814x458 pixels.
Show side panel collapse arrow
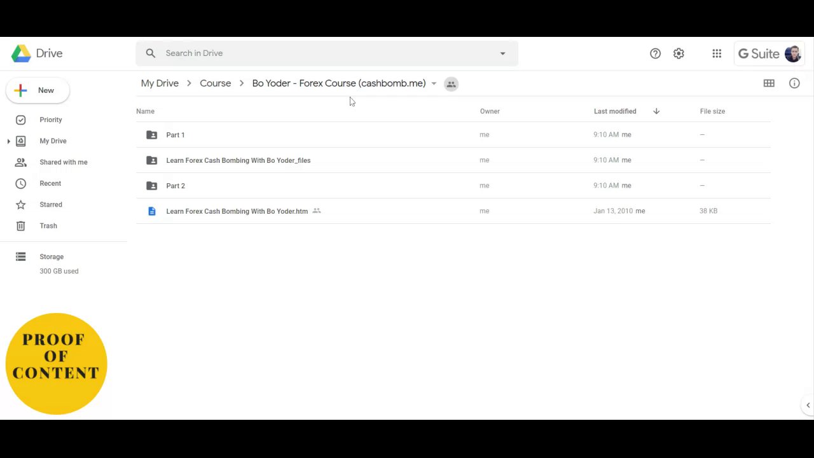[x=808, y=405]
